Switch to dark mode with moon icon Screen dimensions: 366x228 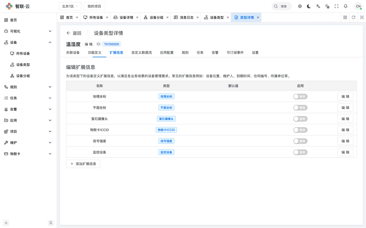pos(309,6)
